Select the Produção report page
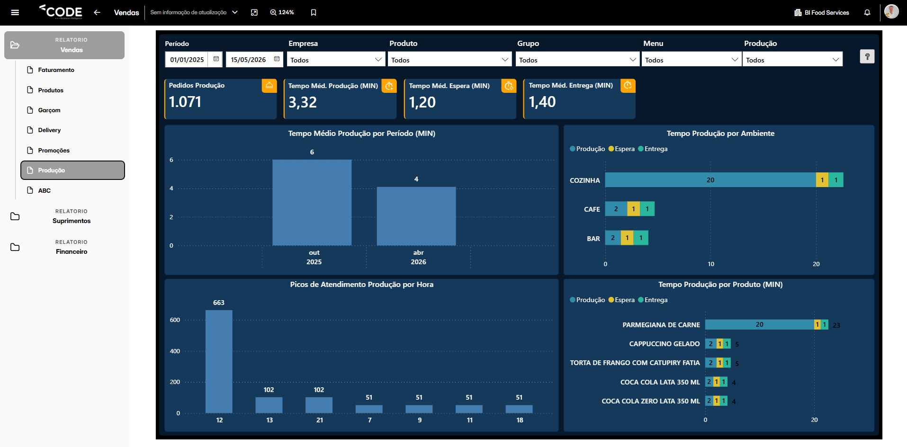Image resolution: width=907 pixels, height=447 pixels. [x=72, y=170]
